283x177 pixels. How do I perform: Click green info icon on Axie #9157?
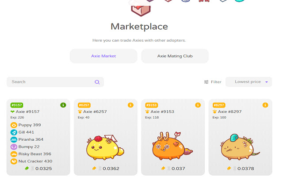click(63, 105)
